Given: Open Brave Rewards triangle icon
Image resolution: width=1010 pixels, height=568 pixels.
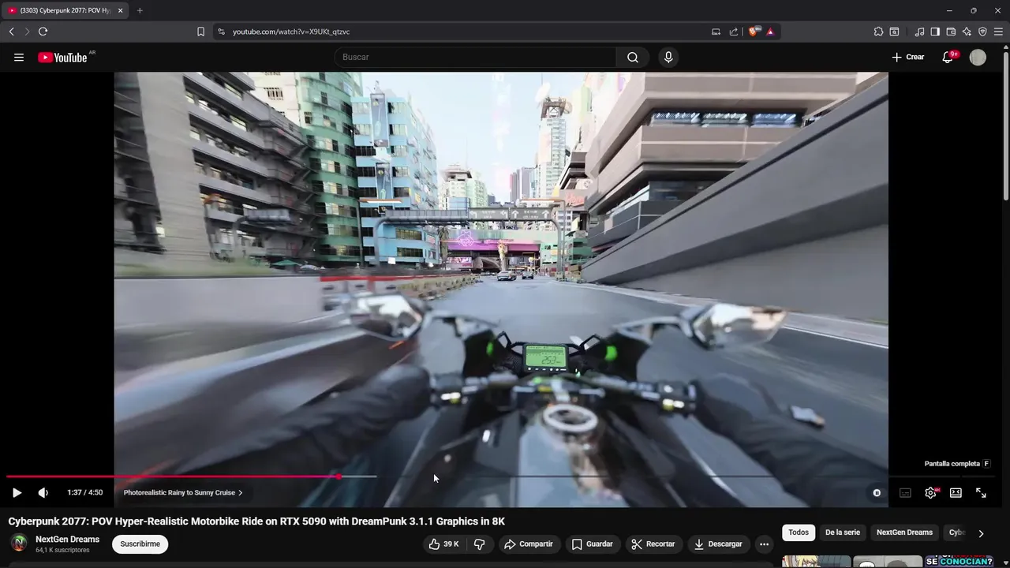Looking at the screenshot, I should [770, 32].
